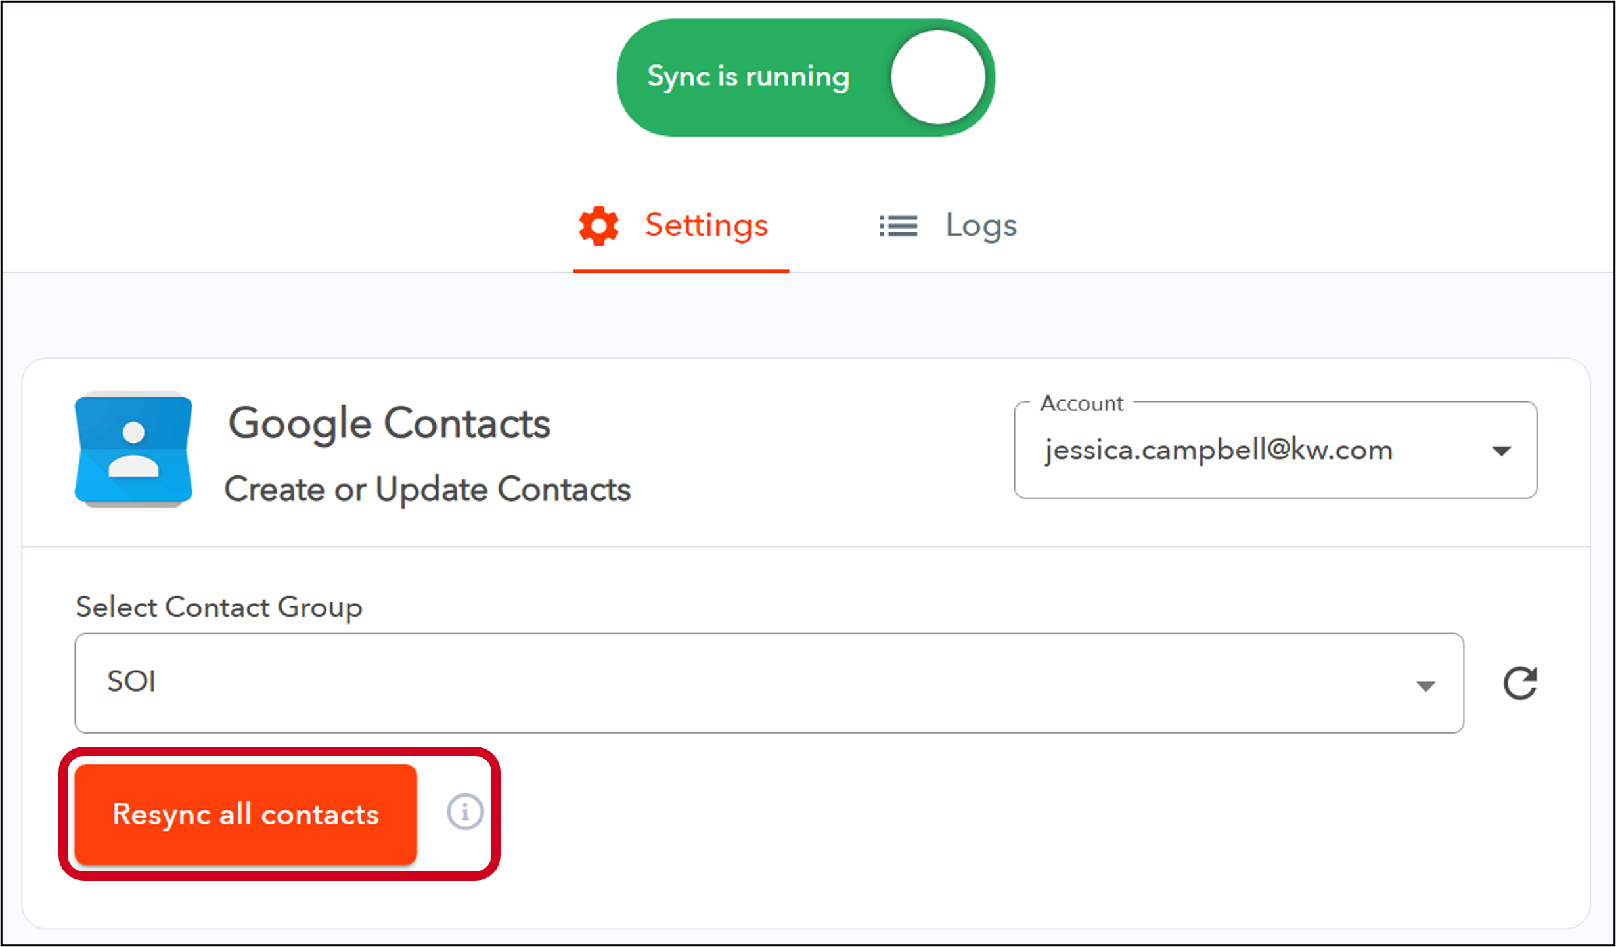Toggle the Sync is running switch knob
1616x947 pixels.
(x=937, y=77)
